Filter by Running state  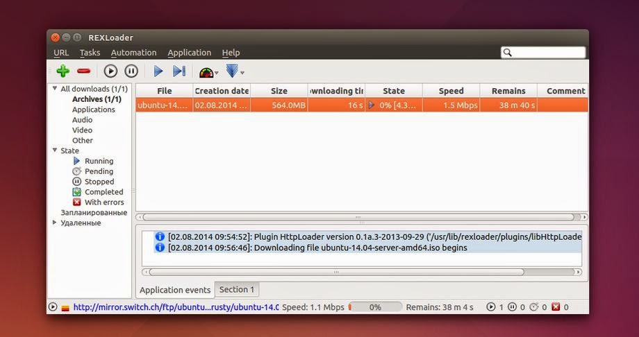click(99, 161)
